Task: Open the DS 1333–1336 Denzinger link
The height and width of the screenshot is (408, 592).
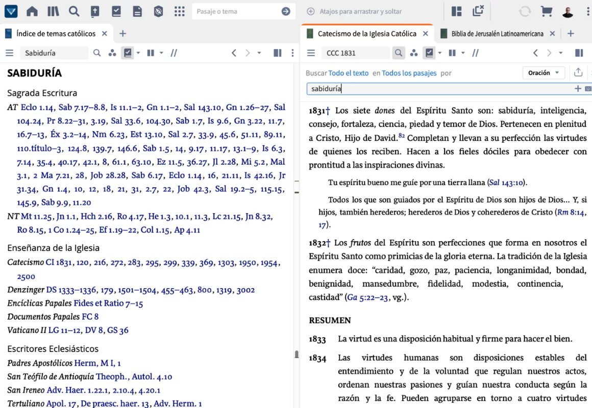Action: [72, 290]
